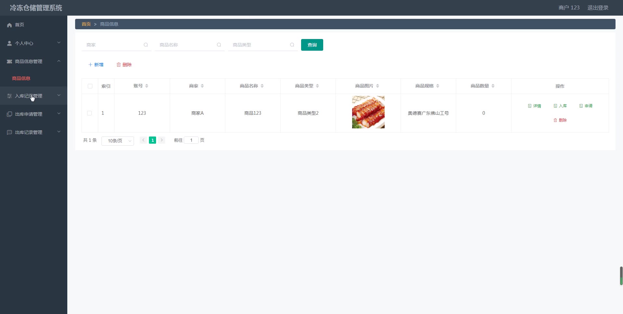Delete row 商品123 via 删除
Screen dimensions: 623x314
560,120
